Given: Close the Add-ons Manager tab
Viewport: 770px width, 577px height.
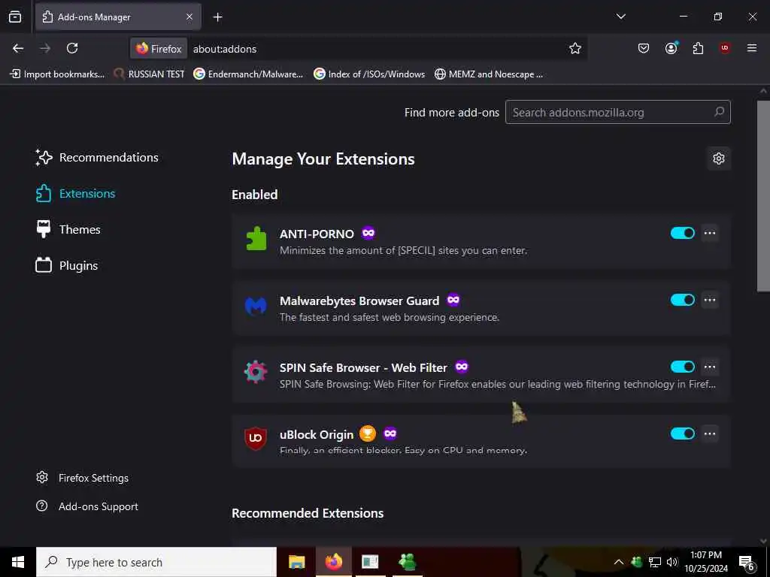Looking at the screenshot, I should [x=189, y=17].
